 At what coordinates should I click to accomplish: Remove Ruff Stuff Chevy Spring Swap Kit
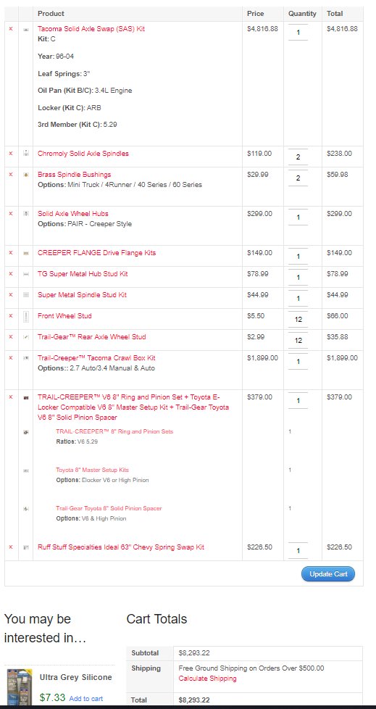[11, 547]
